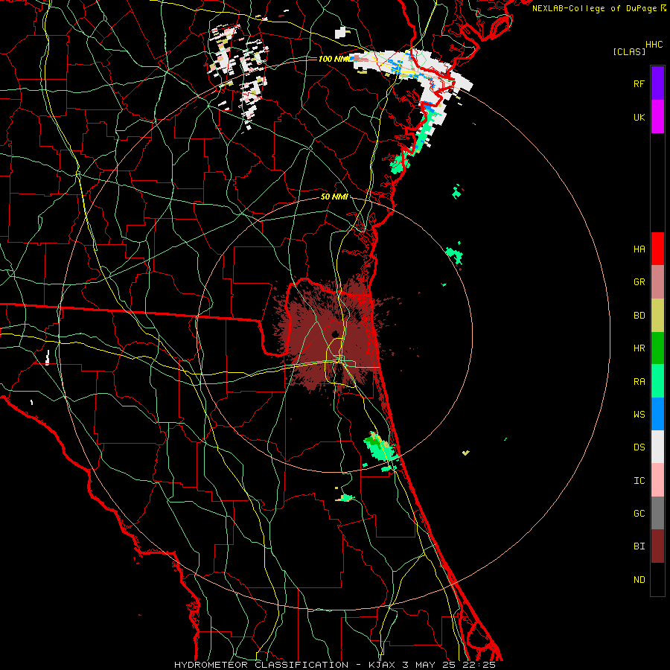Pick the RA light green swatch
The image size is (670, 670).
[x=657, y=381]
